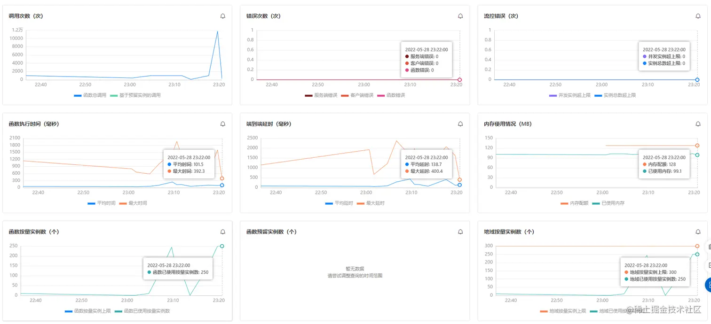Image resolution: width=711 pixels, height=324 pixels.
Task: Click the alarm bell on 调用次数 card
Action: tap(223, 16)
